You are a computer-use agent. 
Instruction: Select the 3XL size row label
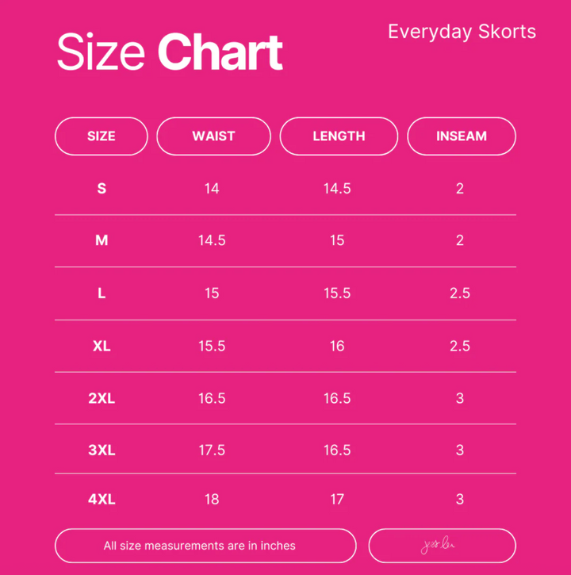click(x=102, y=450)
